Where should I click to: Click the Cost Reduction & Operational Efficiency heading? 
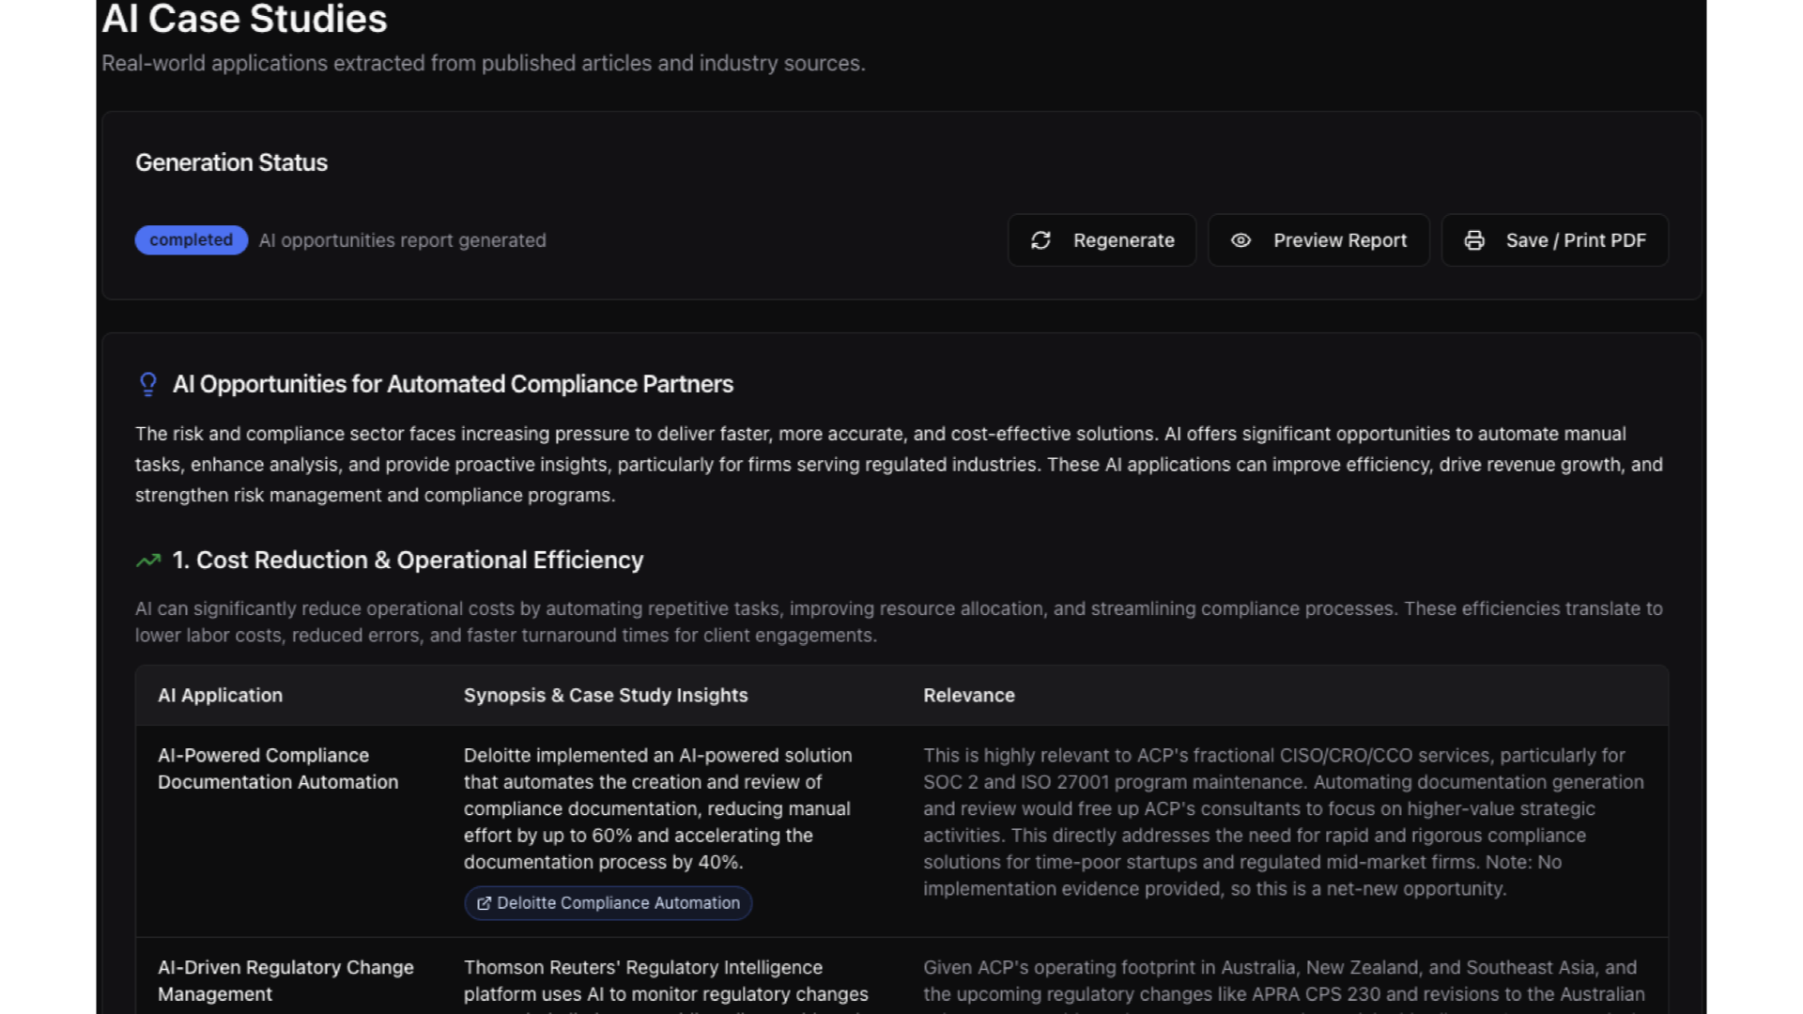tap(408, 560)
